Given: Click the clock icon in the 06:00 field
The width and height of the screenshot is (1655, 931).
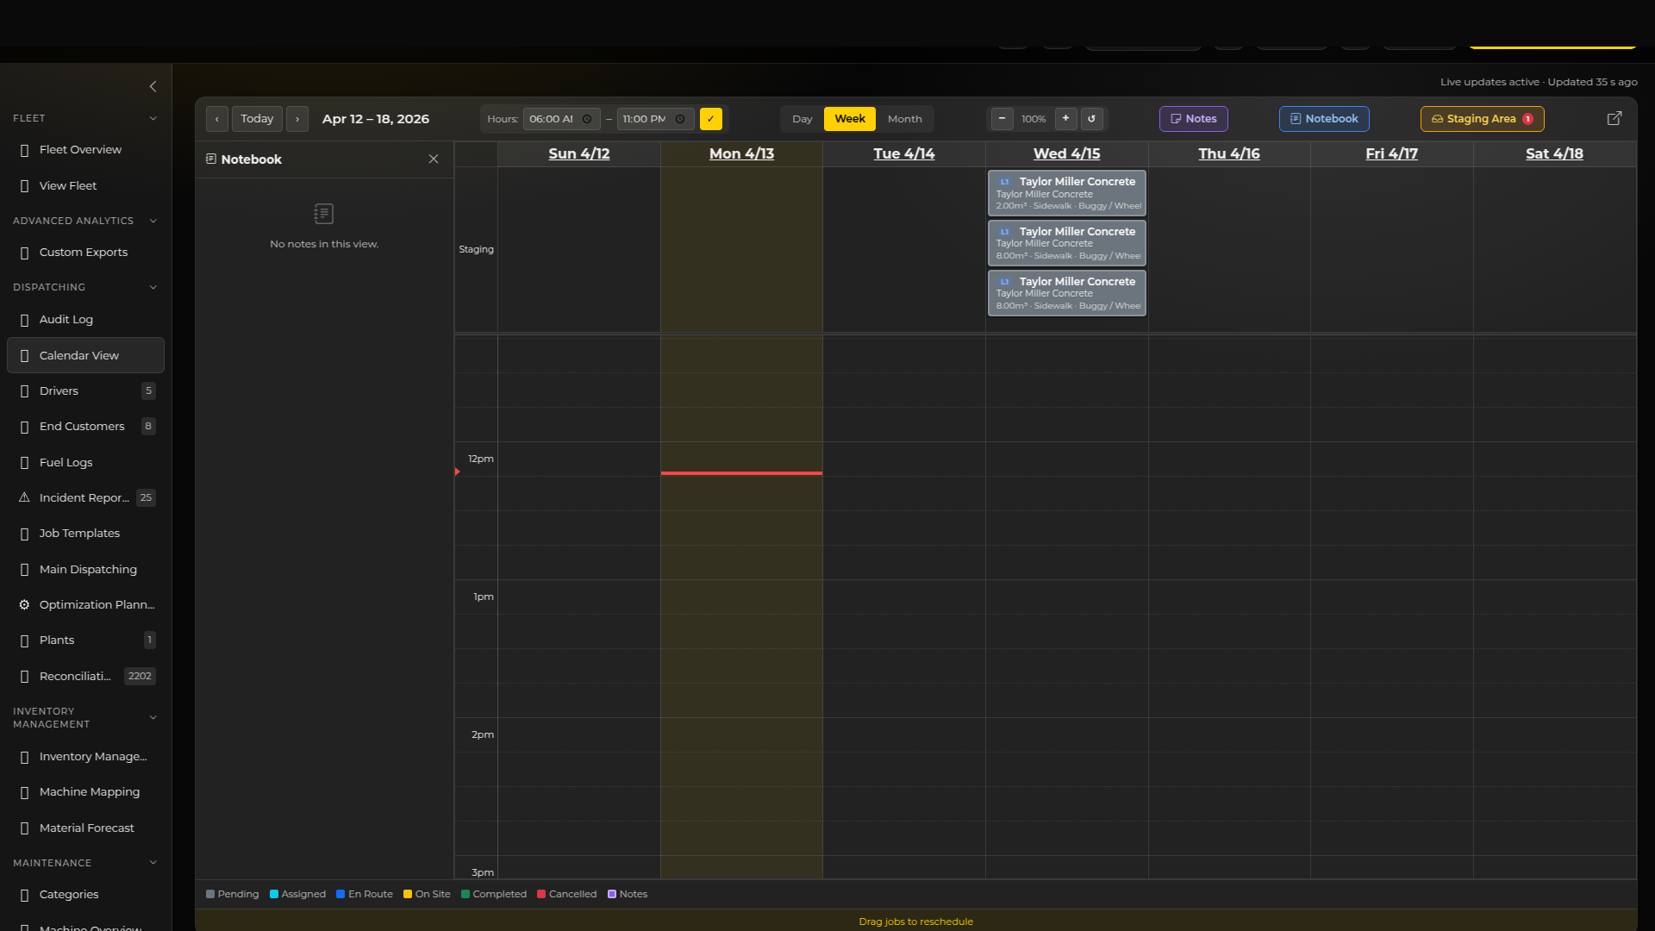Looking at the screenshot, I should pyautogui.click(x=588, y=119).
